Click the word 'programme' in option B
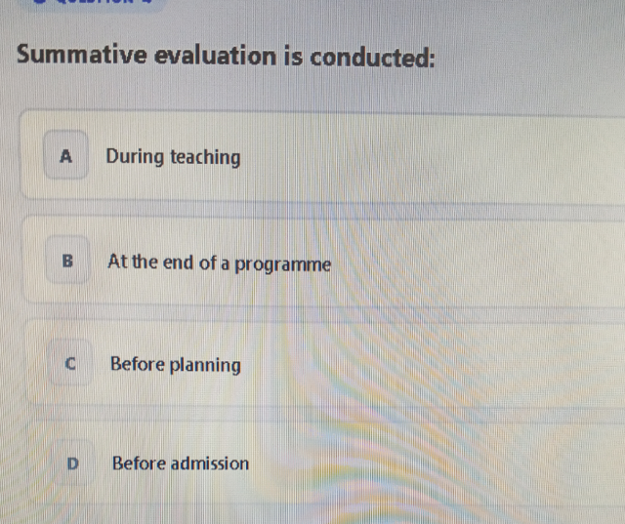 click(x=282, y=265)
